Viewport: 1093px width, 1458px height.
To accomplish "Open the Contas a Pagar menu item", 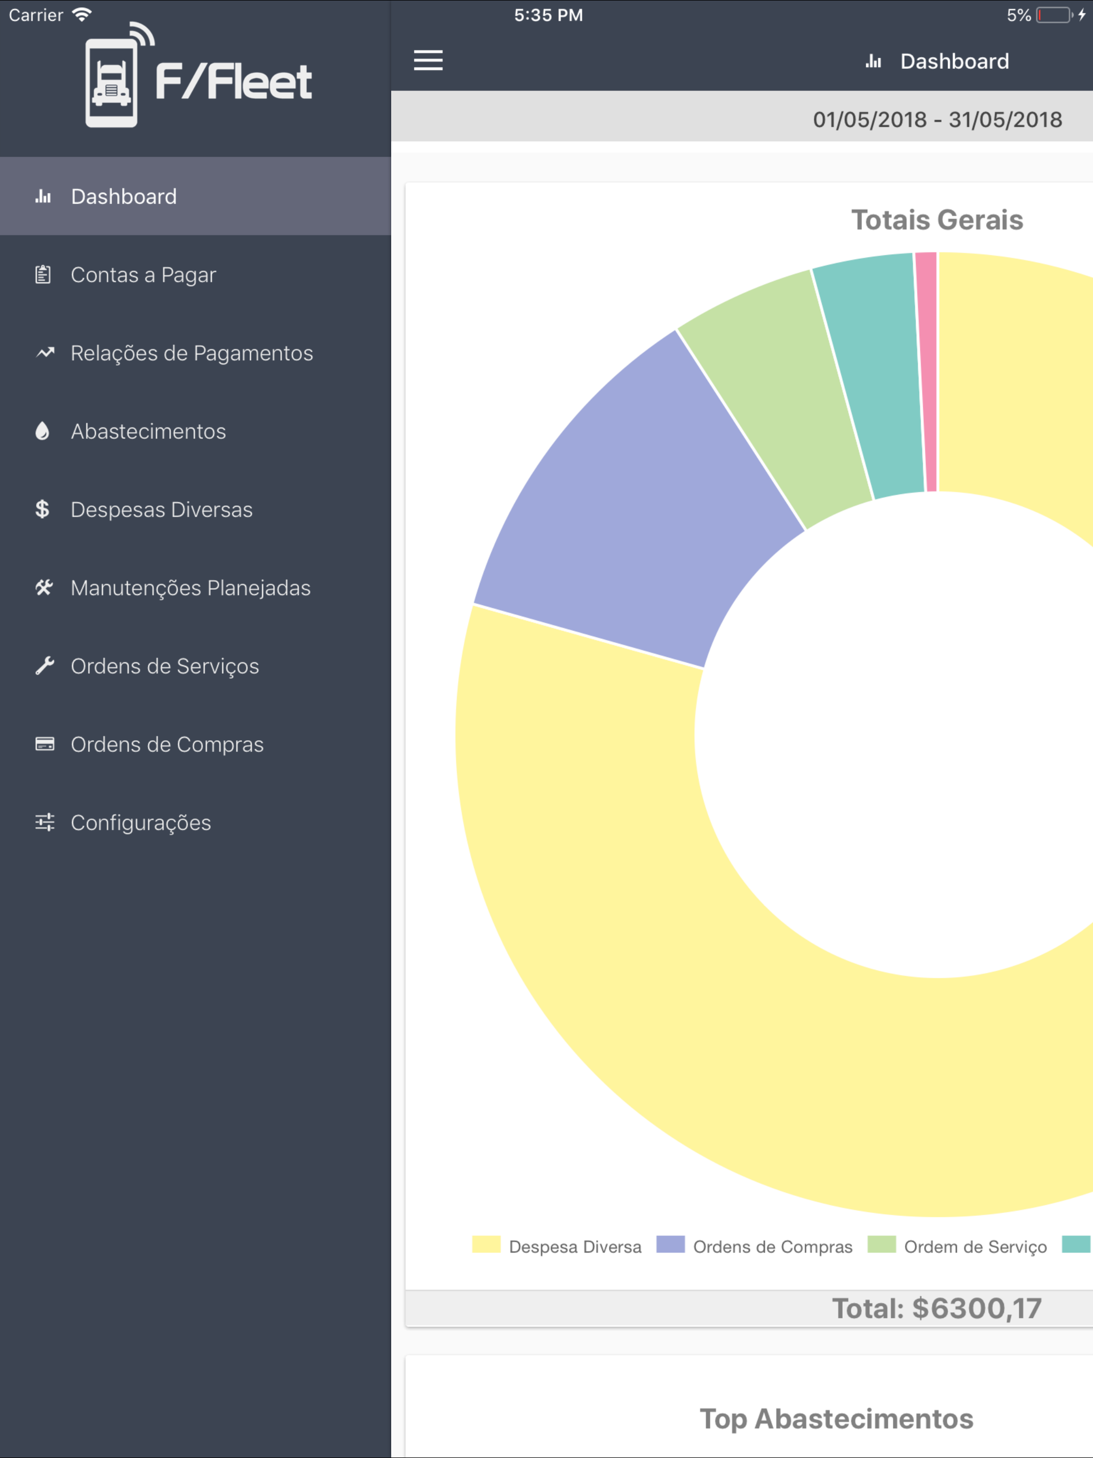I will 143,275.
